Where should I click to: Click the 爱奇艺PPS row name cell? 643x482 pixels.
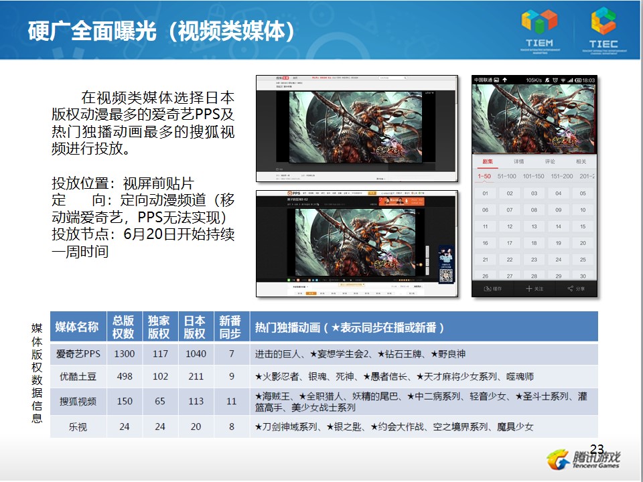tap(78, 353)
